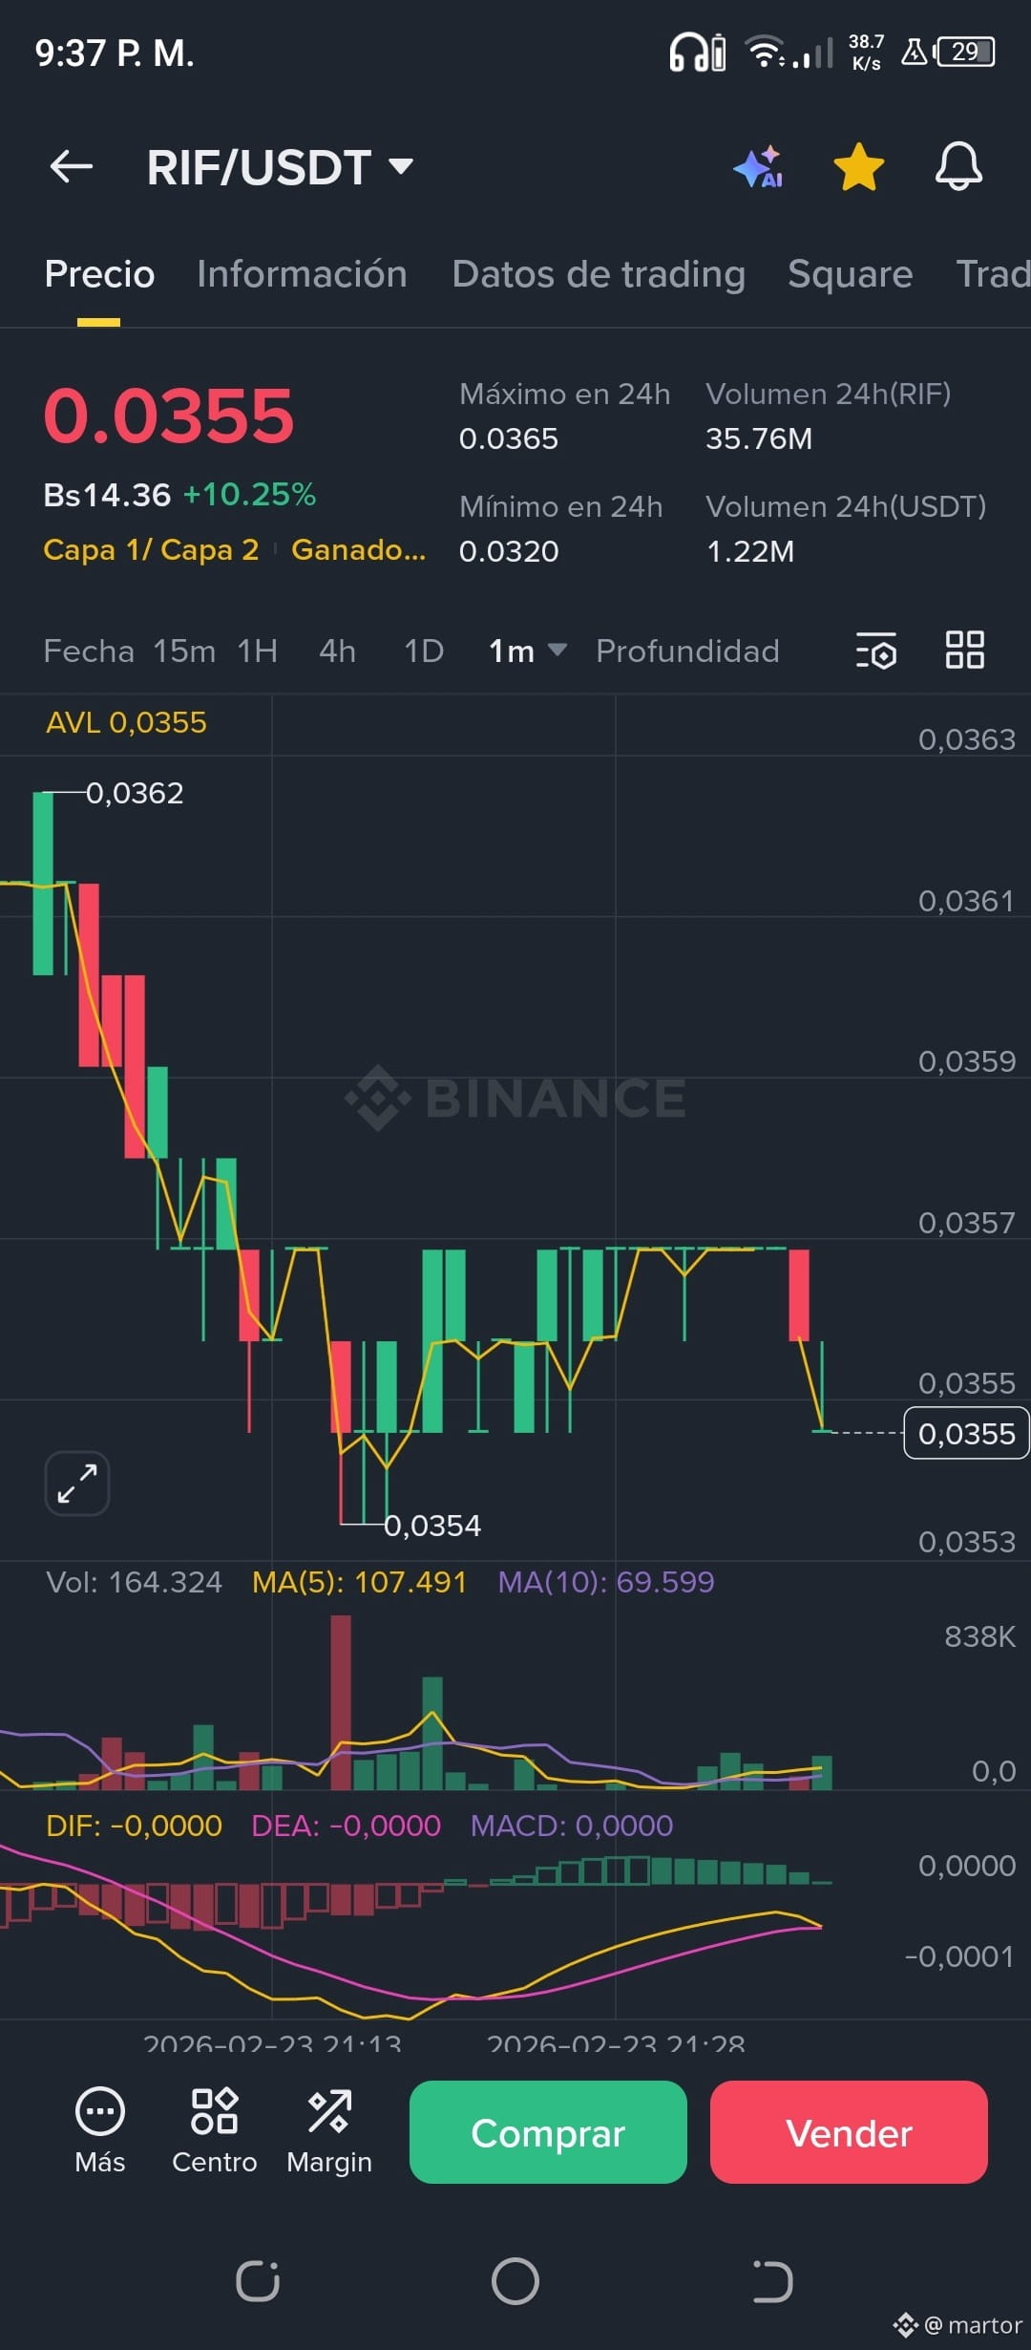The width and height of the screenshot is (1031, 2350).
Task: Tap the last red candlestick
Action: [x=799, y=1294]
